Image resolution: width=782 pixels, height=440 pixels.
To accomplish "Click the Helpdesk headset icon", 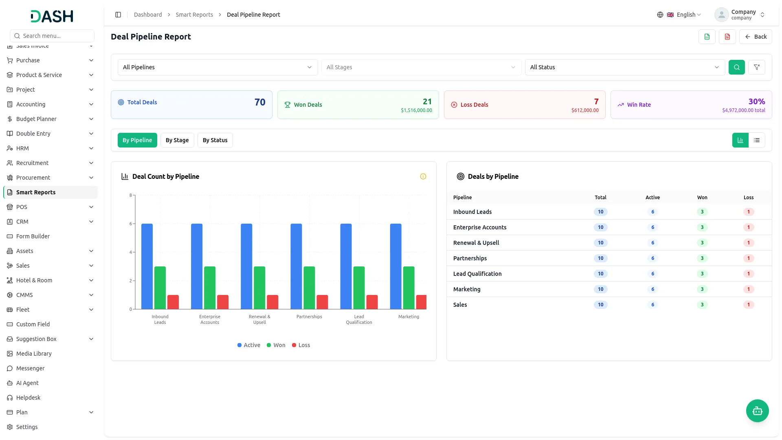I will 10,398.
